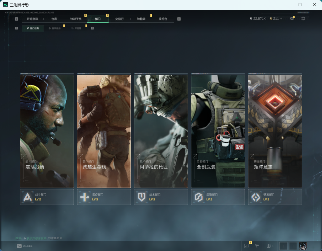This screenshot has width=322, height=251.
Task: Open the 全副武装 logistics department card
Action: [218, 131]
